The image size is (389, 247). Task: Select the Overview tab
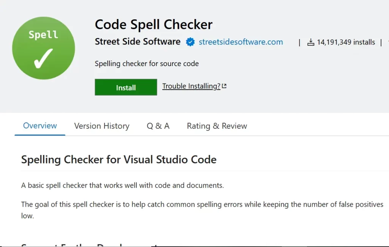[40, 126]
